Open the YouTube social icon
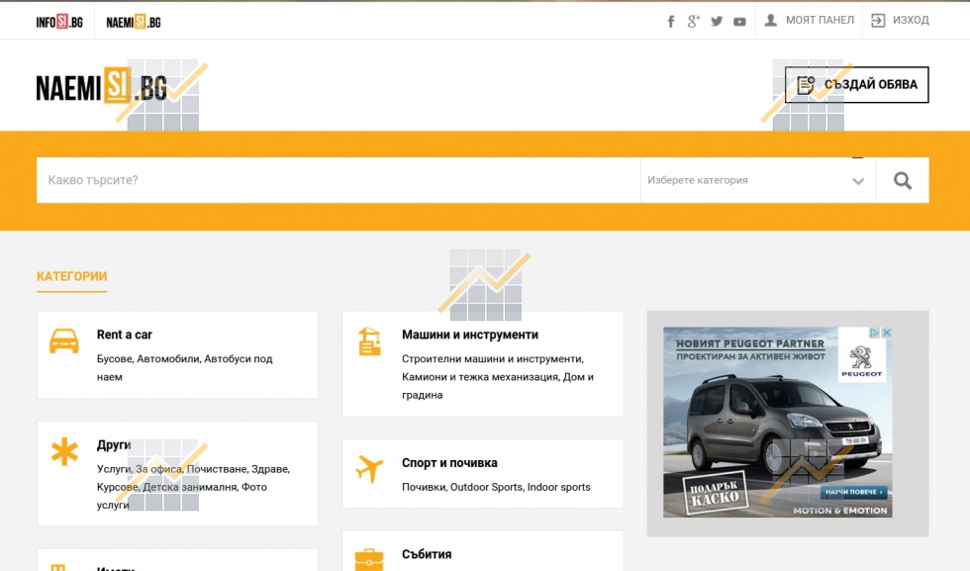Viewport: 970px width, 571px height. (x=739, y=22)
